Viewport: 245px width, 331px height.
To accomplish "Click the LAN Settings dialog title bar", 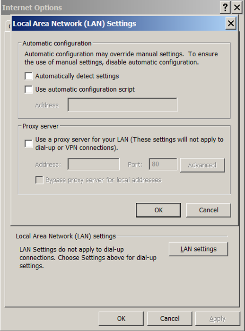I will click(118, 24).
